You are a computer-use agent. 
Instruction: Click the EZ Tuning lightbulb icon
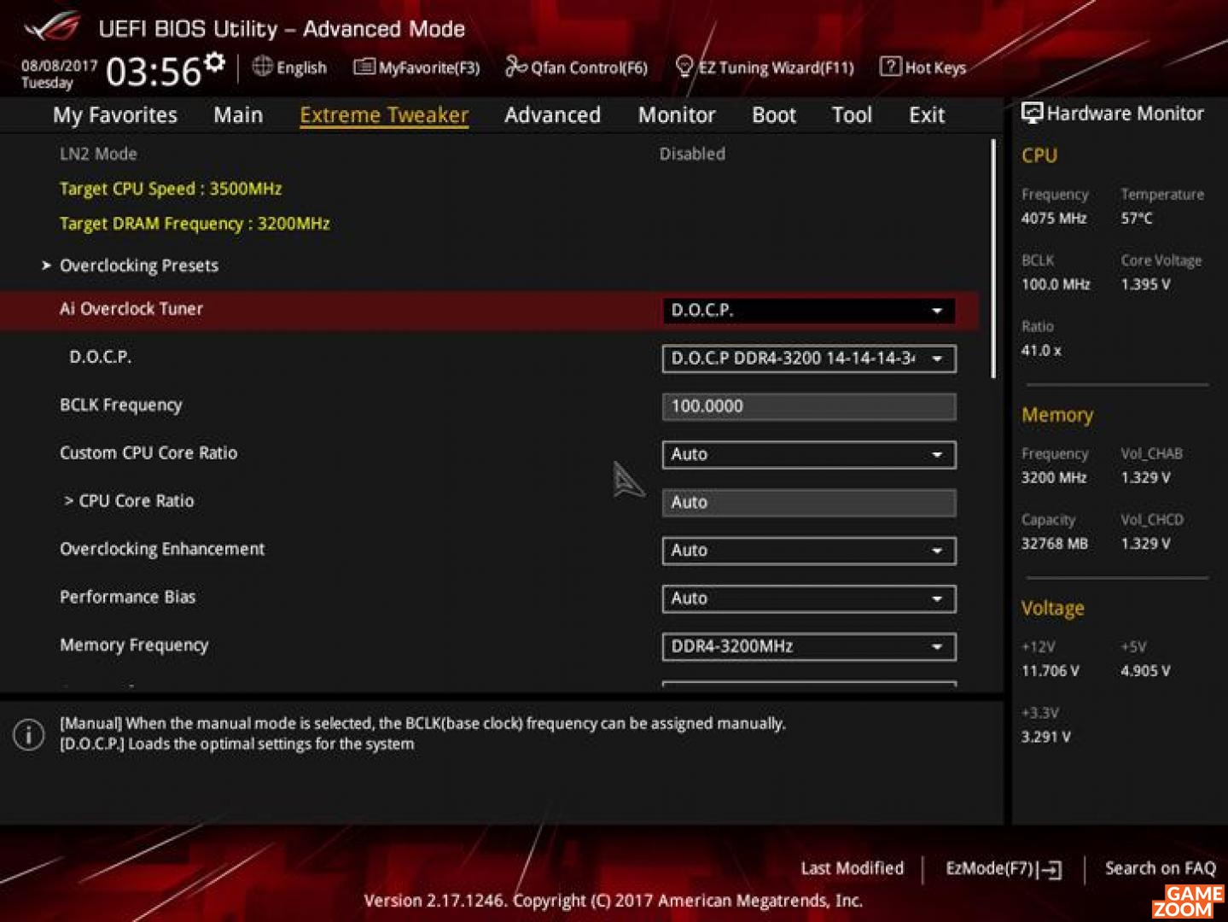click(x=684, y=66)
